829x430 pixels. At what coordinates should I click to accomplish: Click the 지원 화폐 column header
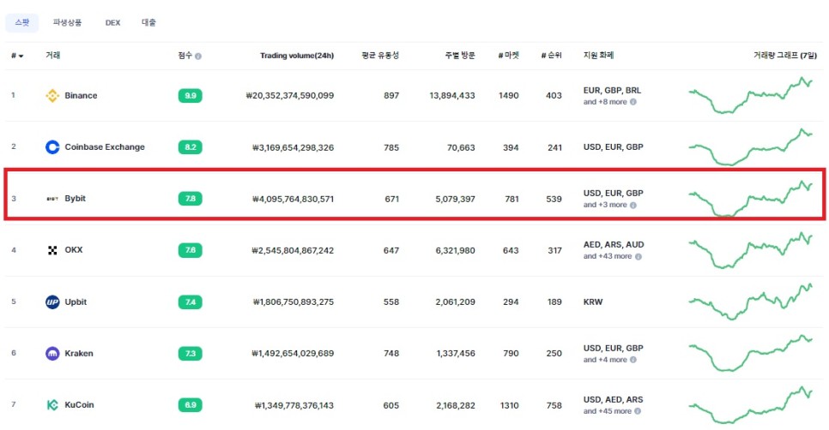598,56
